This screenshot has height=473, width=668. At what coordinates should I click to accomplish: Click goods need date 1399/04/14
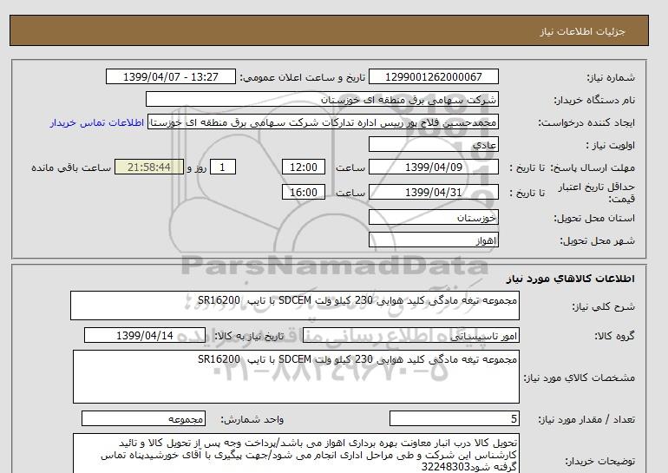click(145, 336)
